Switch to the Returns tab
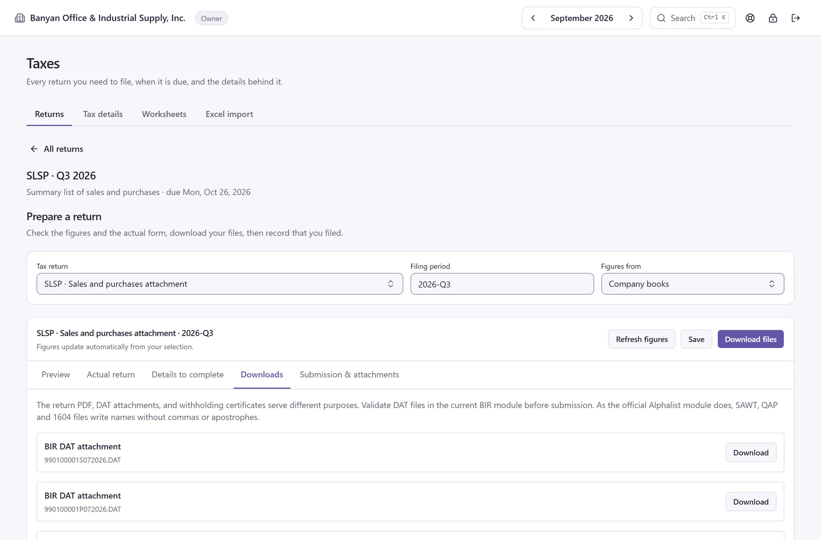Viewport: 821px width, 540px height. [x=49, y=114]
